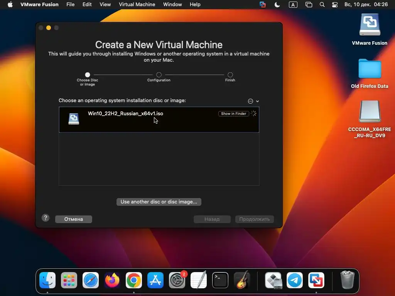Screen dimensions: 395x296
Task: Click VMware Fusion icon in Dock
Action: point(316,280)
